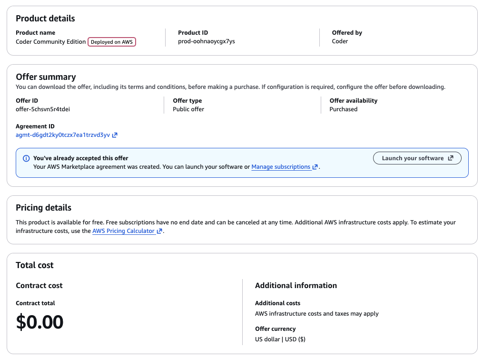The height and width of the screenshot is (357, 483).
Task: Follow the agmt-d6gdt2ky0tczx7ea1trzvd3yv agreement link
Action: coord(61,135)
